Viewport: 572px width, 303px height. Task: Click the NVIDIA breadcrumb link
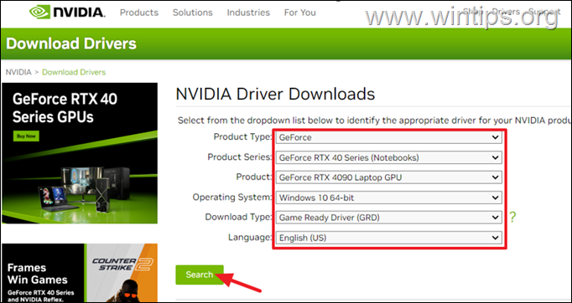click(x=18, y=72)
